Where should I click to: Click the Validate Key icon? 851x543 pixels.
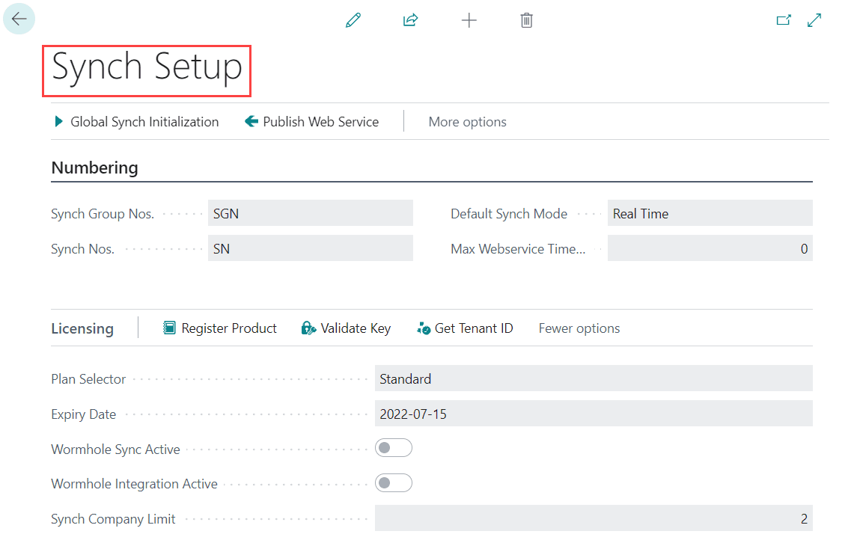pos(308,328)
